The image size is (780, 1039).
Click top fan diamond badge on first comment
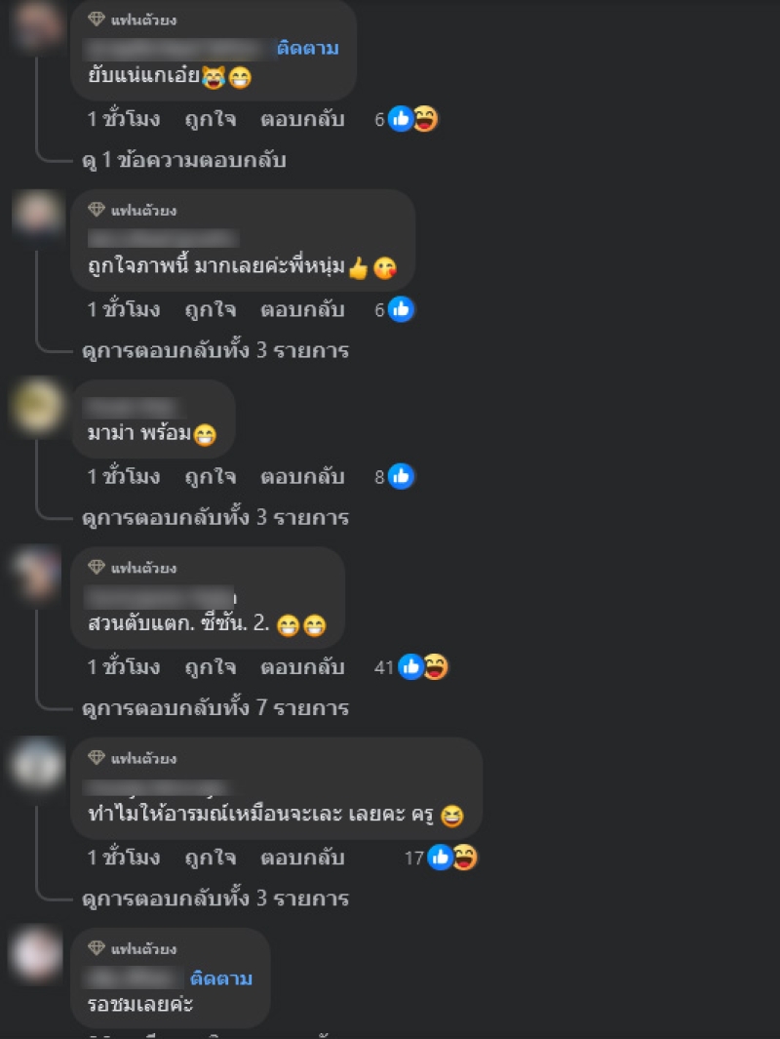[x=97, y=20]
